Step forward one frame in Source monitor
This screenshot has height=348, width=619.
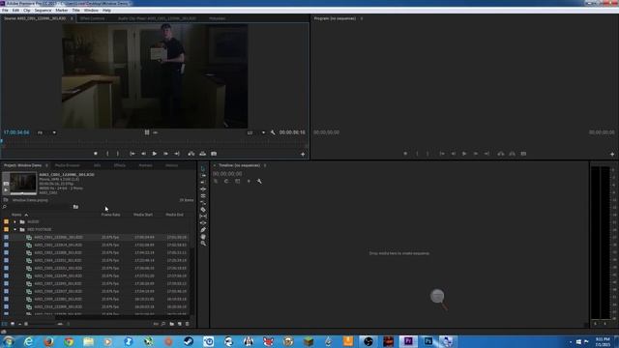[165, 154]
